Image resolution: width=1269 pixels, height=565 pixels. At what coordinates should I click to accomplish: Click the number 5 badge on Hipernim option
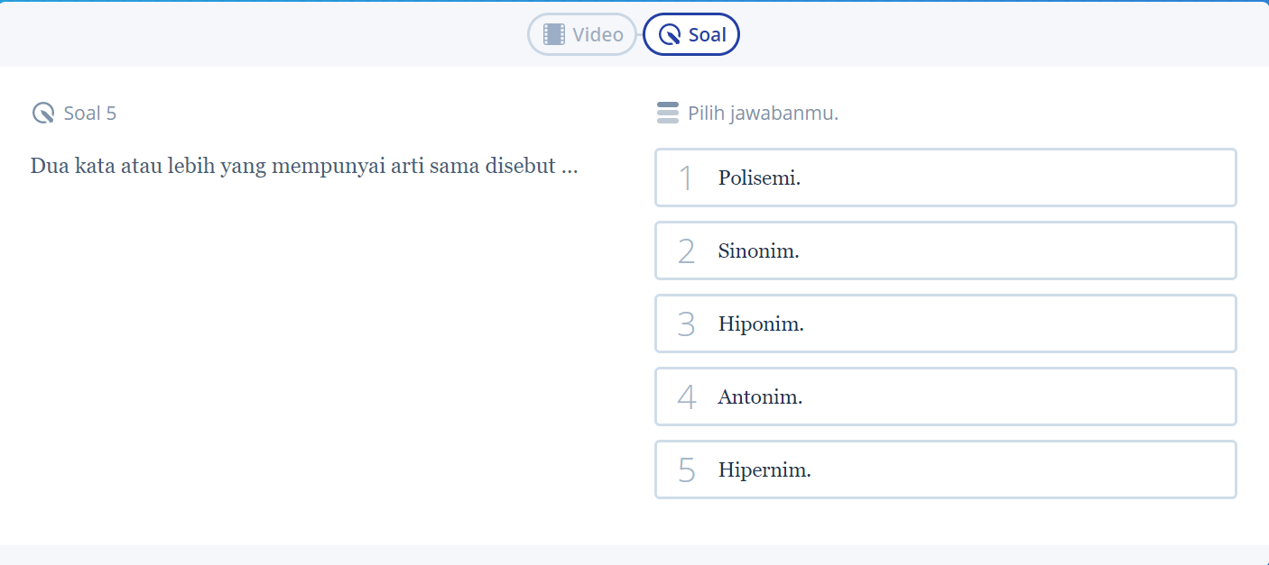(686, 469)
